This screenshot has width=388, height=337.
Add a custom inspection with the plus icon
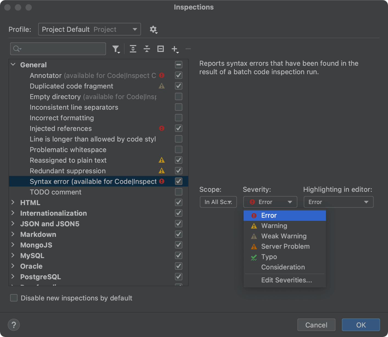pyautogui.click(x=174, y=49)
